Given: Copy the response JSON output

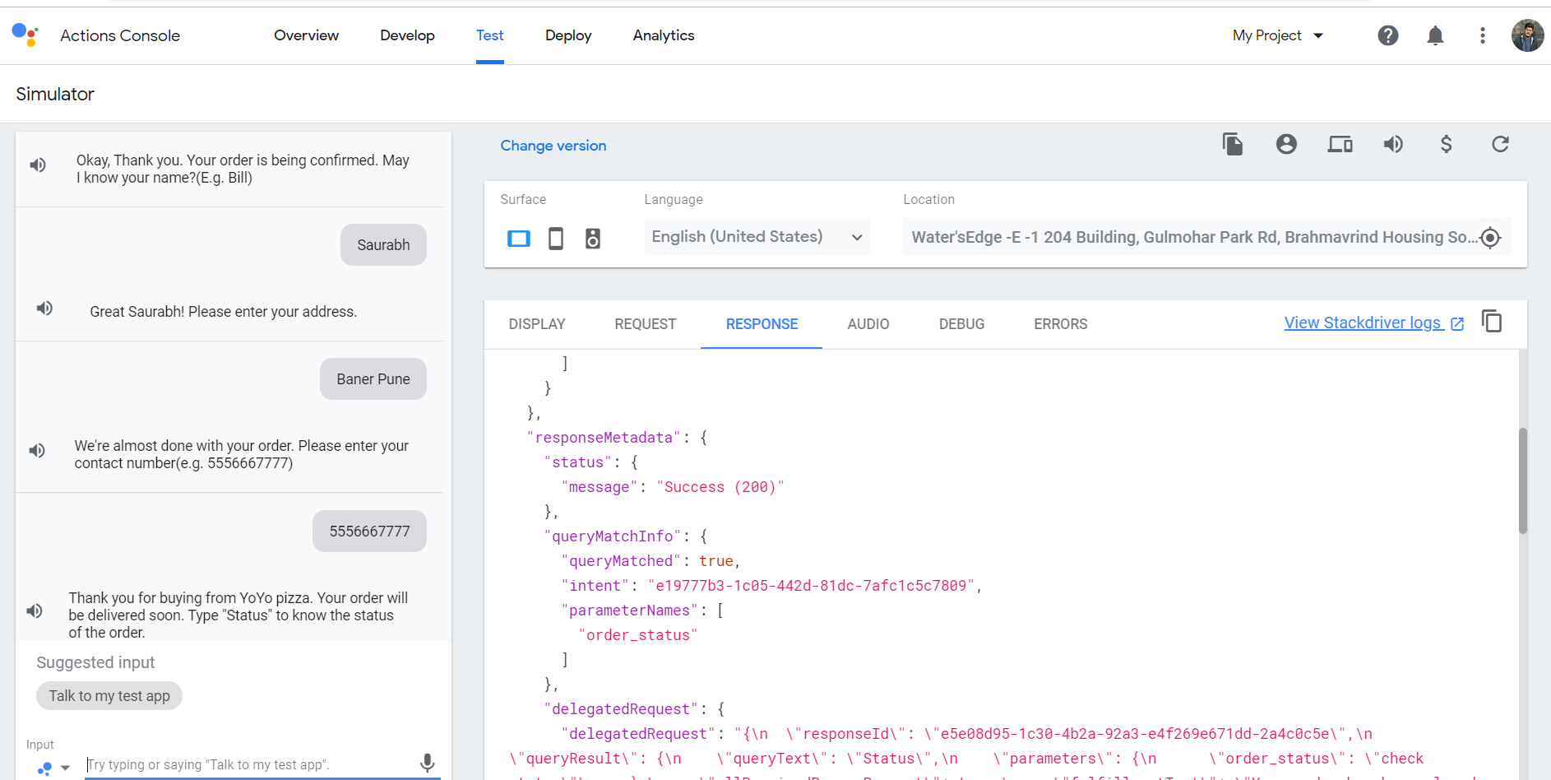Looking at the screenshot, I should [x=1493, y=321].
